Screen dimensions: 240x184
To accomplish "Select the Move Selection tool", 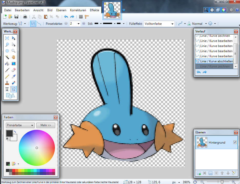I will [x=14, y=44].
